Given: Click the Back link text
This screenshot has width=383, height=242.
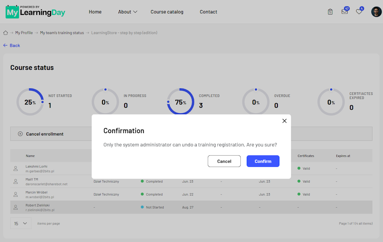Looking at the screenshot, I should (15, 46).
